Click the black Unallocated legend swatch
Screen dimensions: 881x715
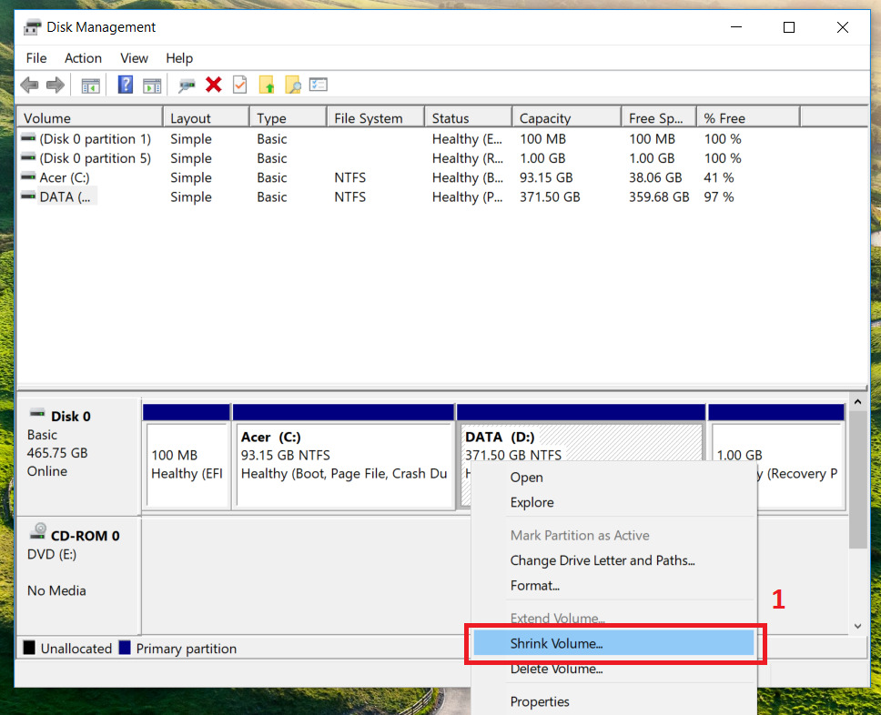(29, 648)
